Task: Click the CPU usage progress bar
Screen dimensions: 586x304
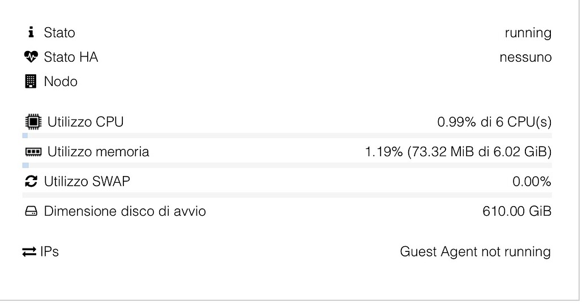Action: 286,136
